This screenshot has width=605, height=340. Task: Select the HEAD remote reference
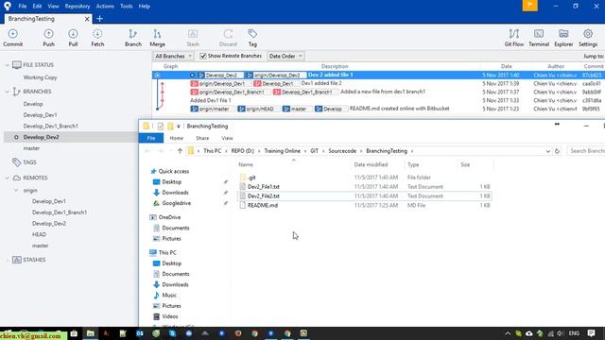click(x=39, y=234)
